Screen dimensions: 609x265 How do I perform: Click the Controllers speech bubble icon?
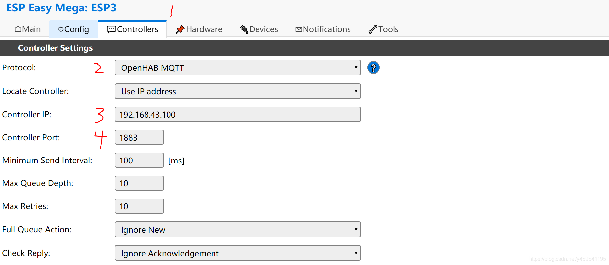point(111,29)
